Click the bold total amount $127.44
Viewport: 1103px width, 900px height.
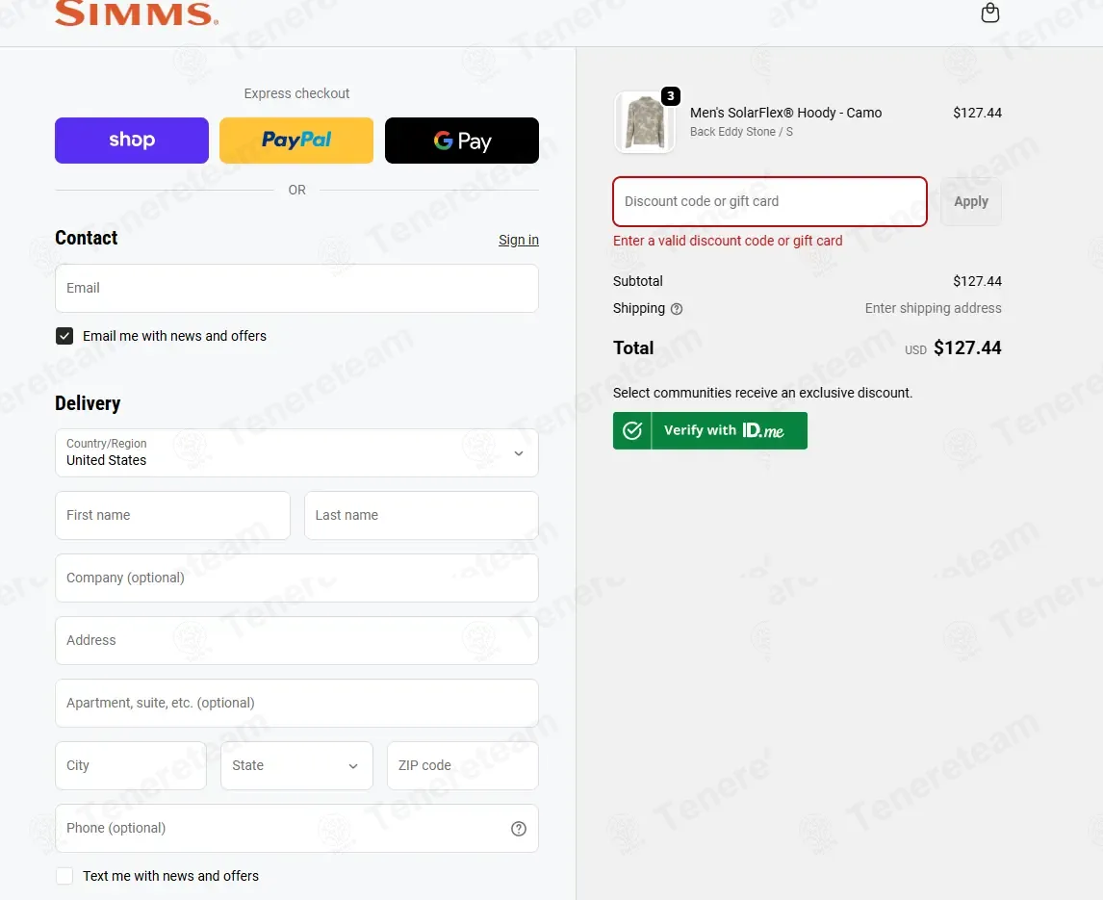(x=967, y=348)
